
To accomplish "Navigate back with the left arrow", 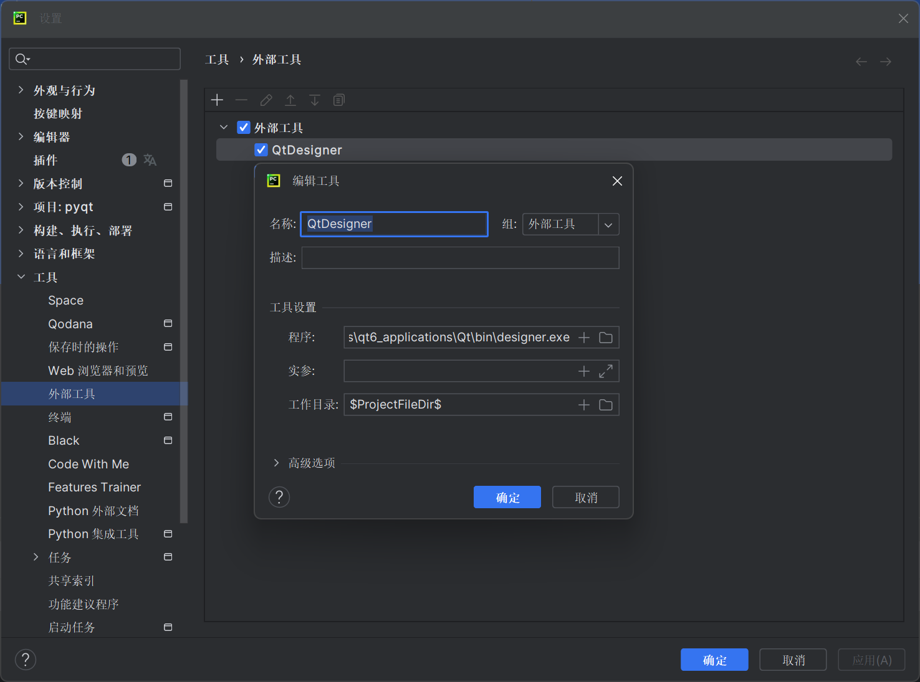I will click(x=861, y=62).
